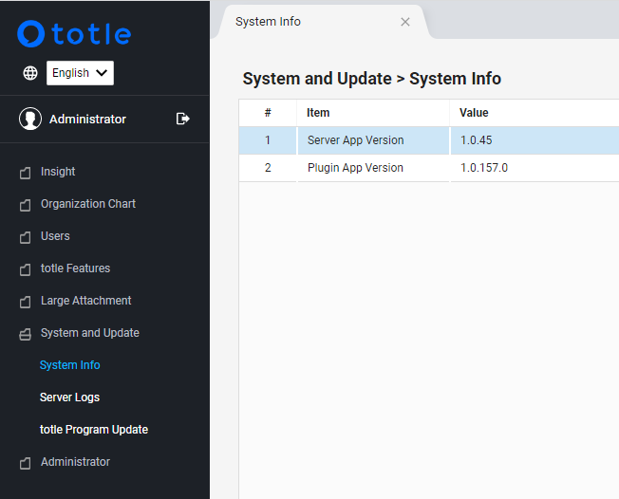Open the English language dropdown
619x499 pixels.
click(80, 73)
